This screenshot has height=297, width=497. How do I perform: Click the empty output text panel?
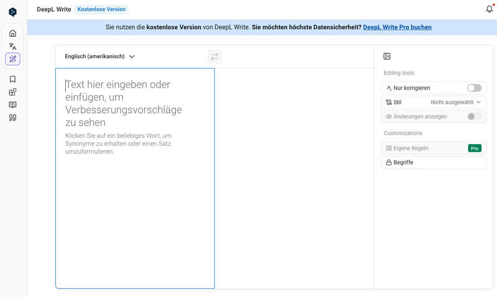click(x=294, y=178)
